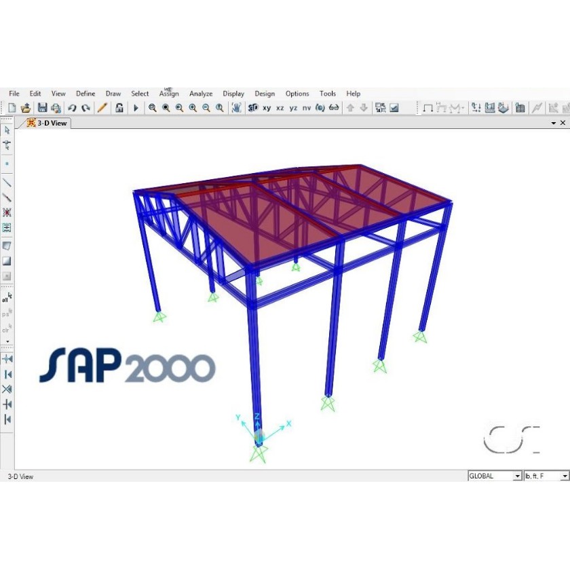The height and width of the screenshot is (570, 570).
Task: Select the Pan hand tool
Action: tap(236, 108)
